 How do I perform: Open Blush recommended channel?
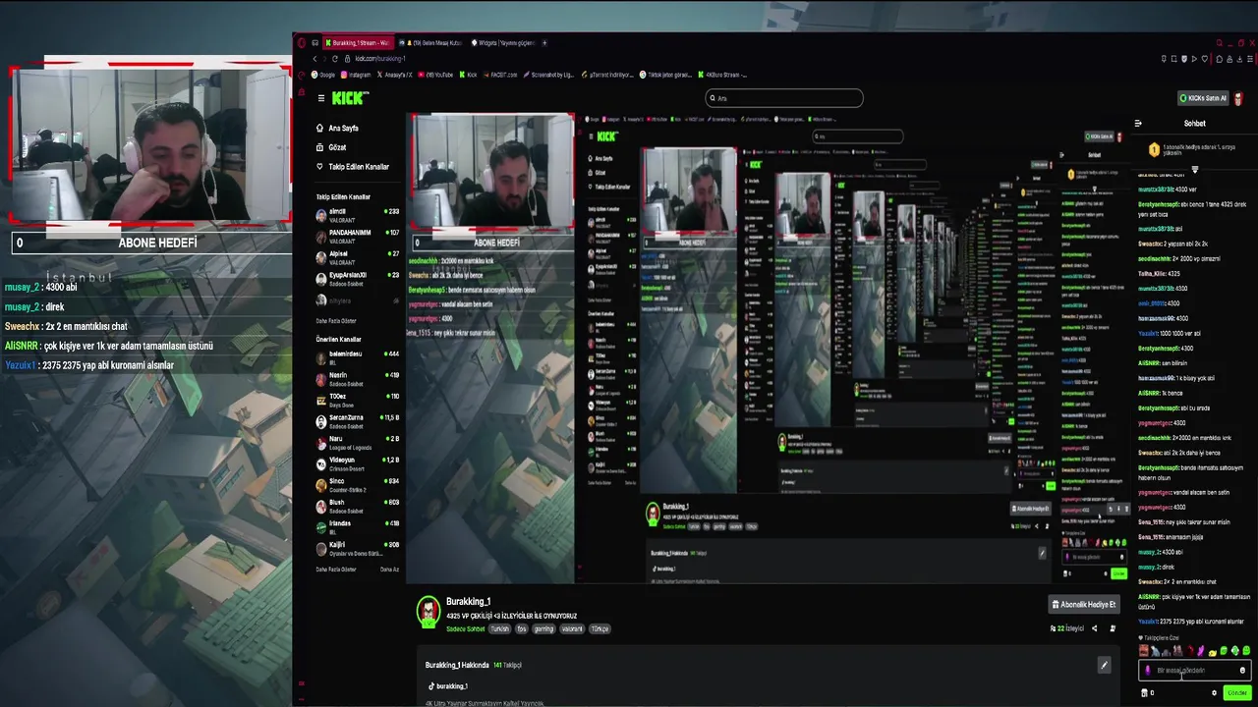point(357,506)
